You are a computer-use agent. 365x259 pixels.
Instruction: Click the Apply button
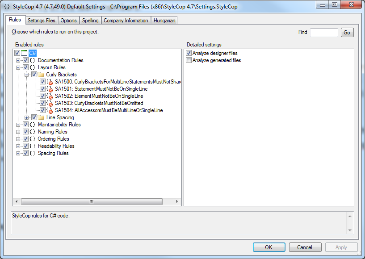341,247
